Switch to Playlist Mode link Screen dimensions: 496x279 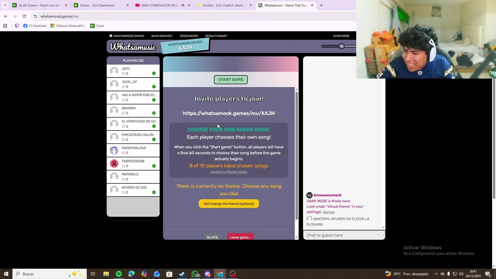pyautogui.click(x=229, y=172)
